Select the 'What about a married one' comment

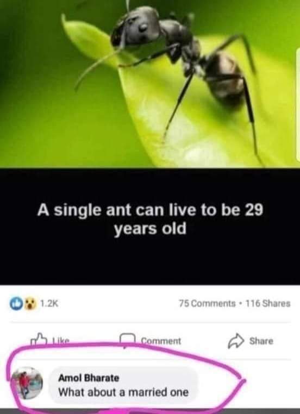pos(123,392)
